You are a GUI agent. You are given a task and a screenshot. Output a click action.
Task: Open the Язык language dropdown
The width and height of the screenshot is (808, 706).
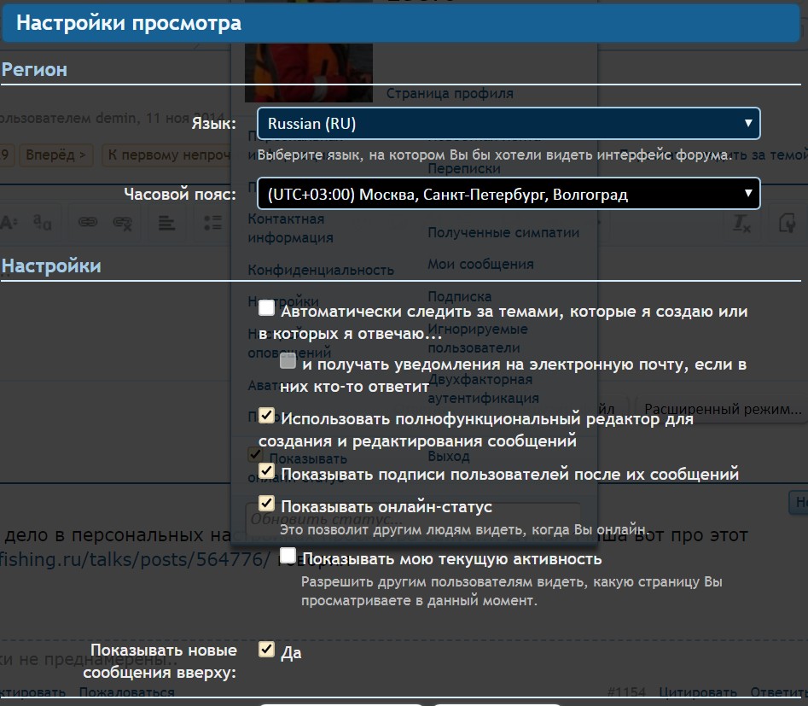tap(509, 124)
